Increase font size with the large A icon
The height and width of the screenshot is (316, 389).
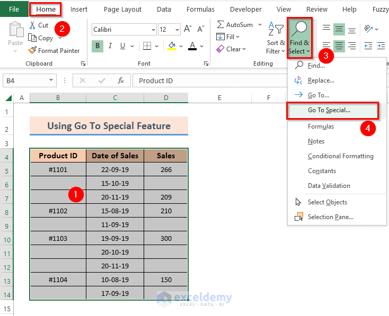click(188, 29)
